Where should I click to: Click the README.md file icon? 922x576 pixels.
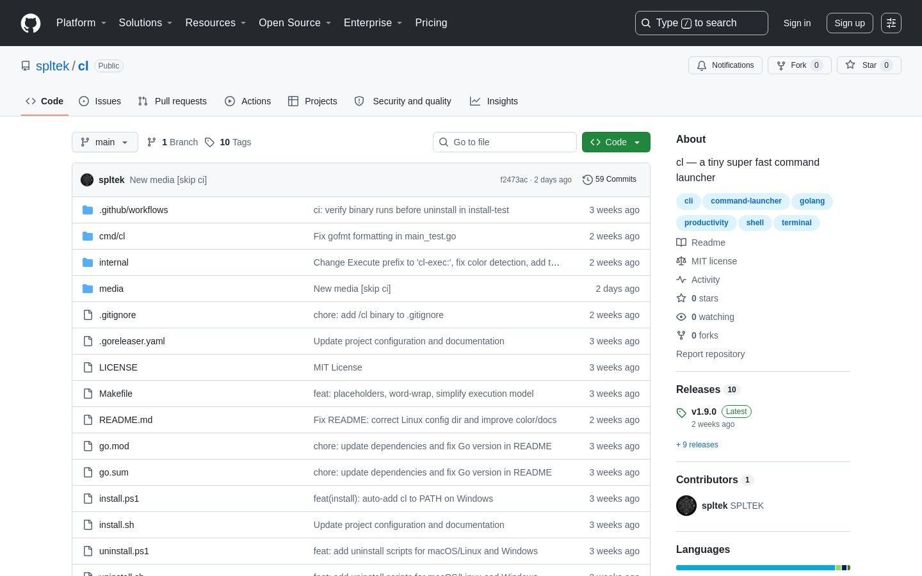(x=88, y=420)
